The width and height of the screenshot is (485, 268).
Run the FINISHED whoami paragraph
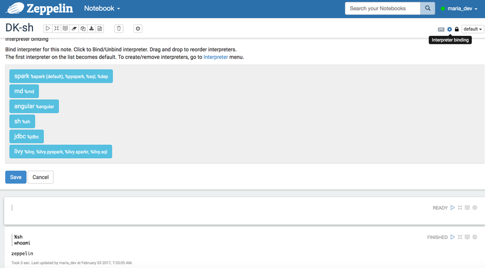tap(452, 237)
